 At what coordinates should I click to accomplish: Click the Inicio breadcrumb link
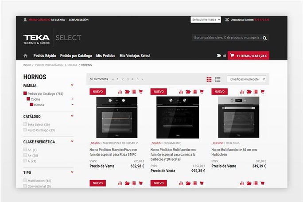tap(27, 65)
